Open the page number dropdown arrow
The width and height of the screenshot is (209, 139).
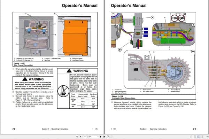pos(98,137)
